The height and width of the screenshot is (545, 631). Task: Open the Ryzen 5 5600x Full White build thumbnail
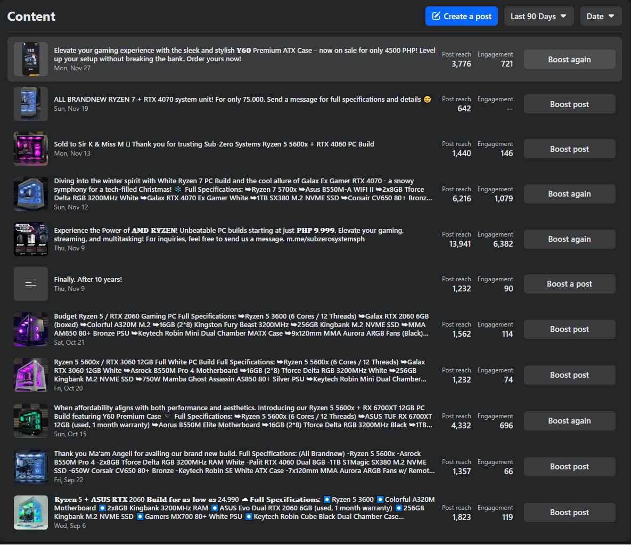pyautogui.click(x=31, y=375)
